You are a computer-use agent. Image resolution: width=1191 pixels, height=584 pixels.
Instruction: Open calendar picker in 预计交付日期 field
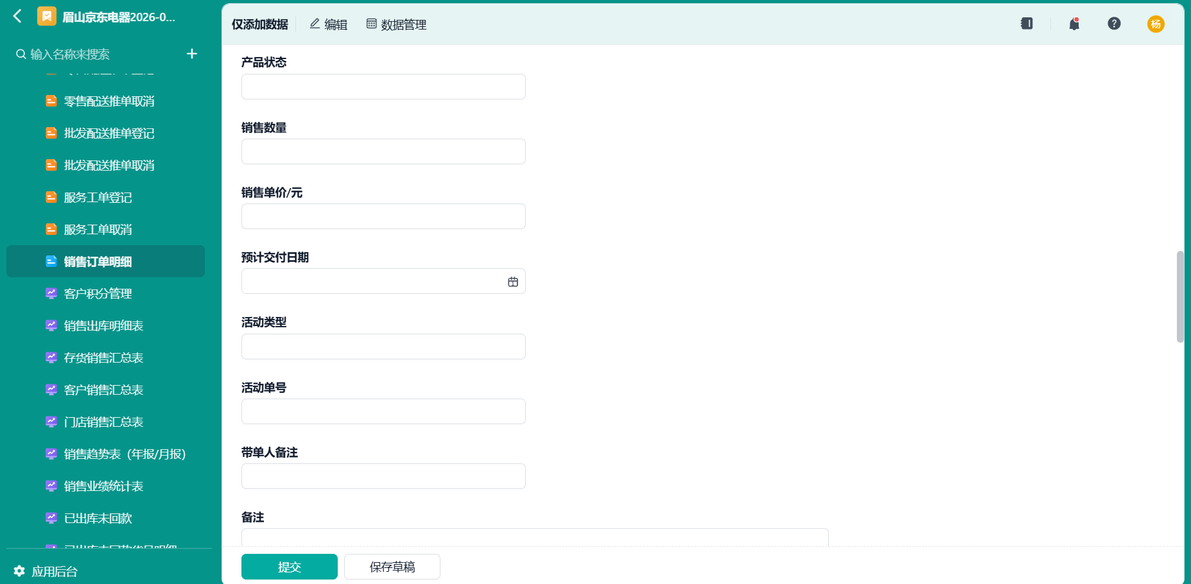coord(513,282)
